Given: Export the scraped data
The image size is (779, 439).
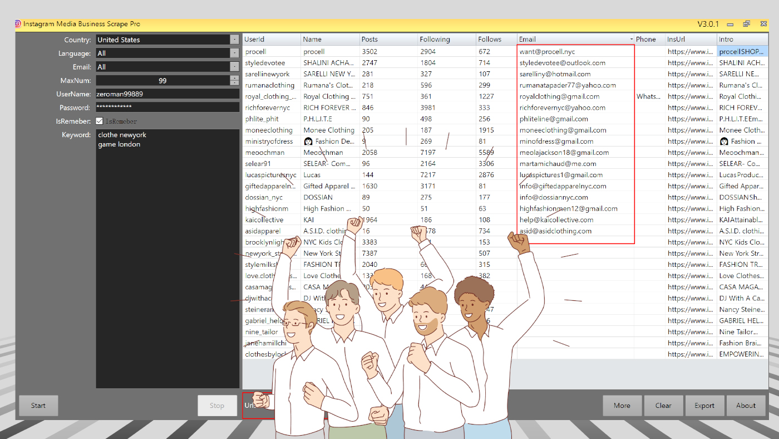Looking at the screenshot, I should pyautogui.click(x=704, y=406).
